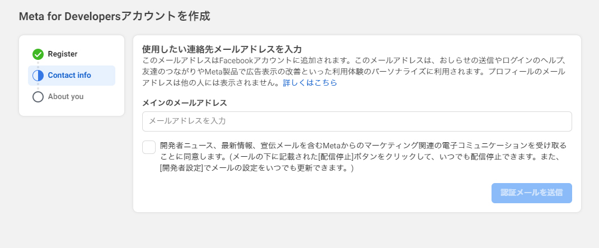Screen dimensions: 599x248
Task: Click the green checkmark icon beside Register
Action: tap(38, 54)
